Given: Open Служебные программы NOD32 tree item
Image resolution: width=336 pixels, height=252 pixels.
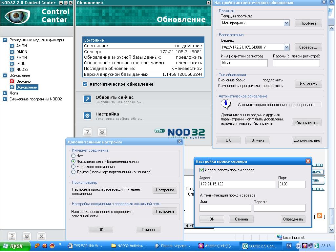Looking at the screenshot, I should coord(35,99).
